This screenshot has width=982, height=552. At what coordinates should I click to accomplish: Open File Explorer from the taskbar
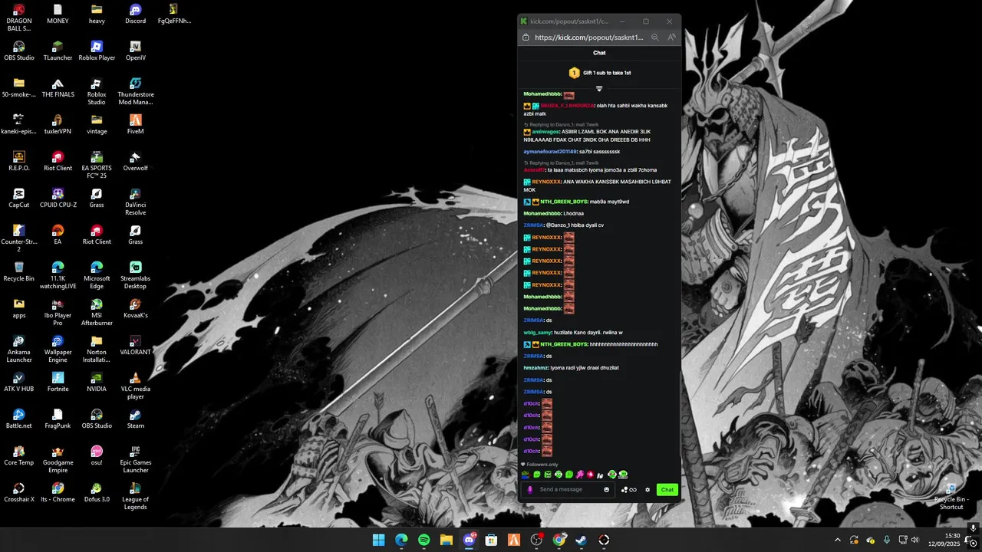(x=447, y=540)
